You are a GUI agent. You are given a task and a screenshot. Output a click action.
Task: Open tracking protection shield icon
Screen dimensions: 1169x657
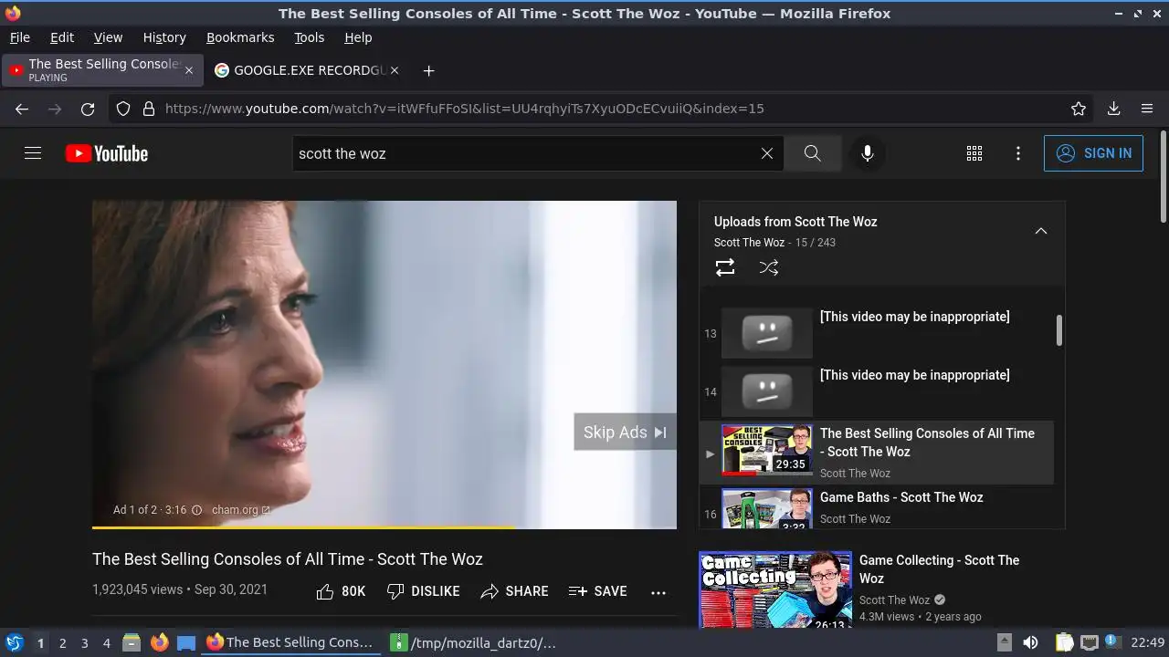pos(123,109)
